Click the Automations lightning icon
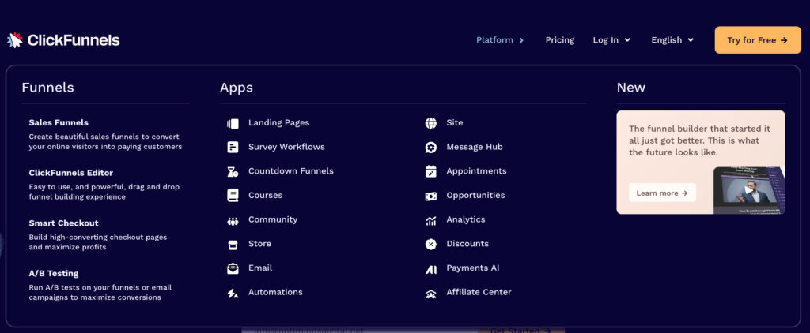The height and width of the screenshot is (333, 810). (x=233, y=294)
